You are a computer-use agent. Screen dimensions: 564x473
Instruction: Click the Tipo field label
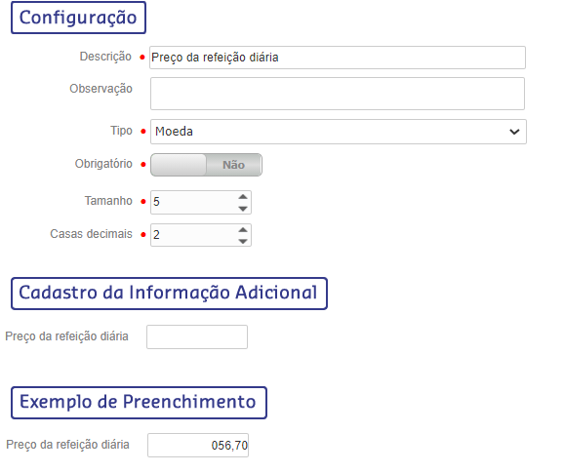click(121, 131)
